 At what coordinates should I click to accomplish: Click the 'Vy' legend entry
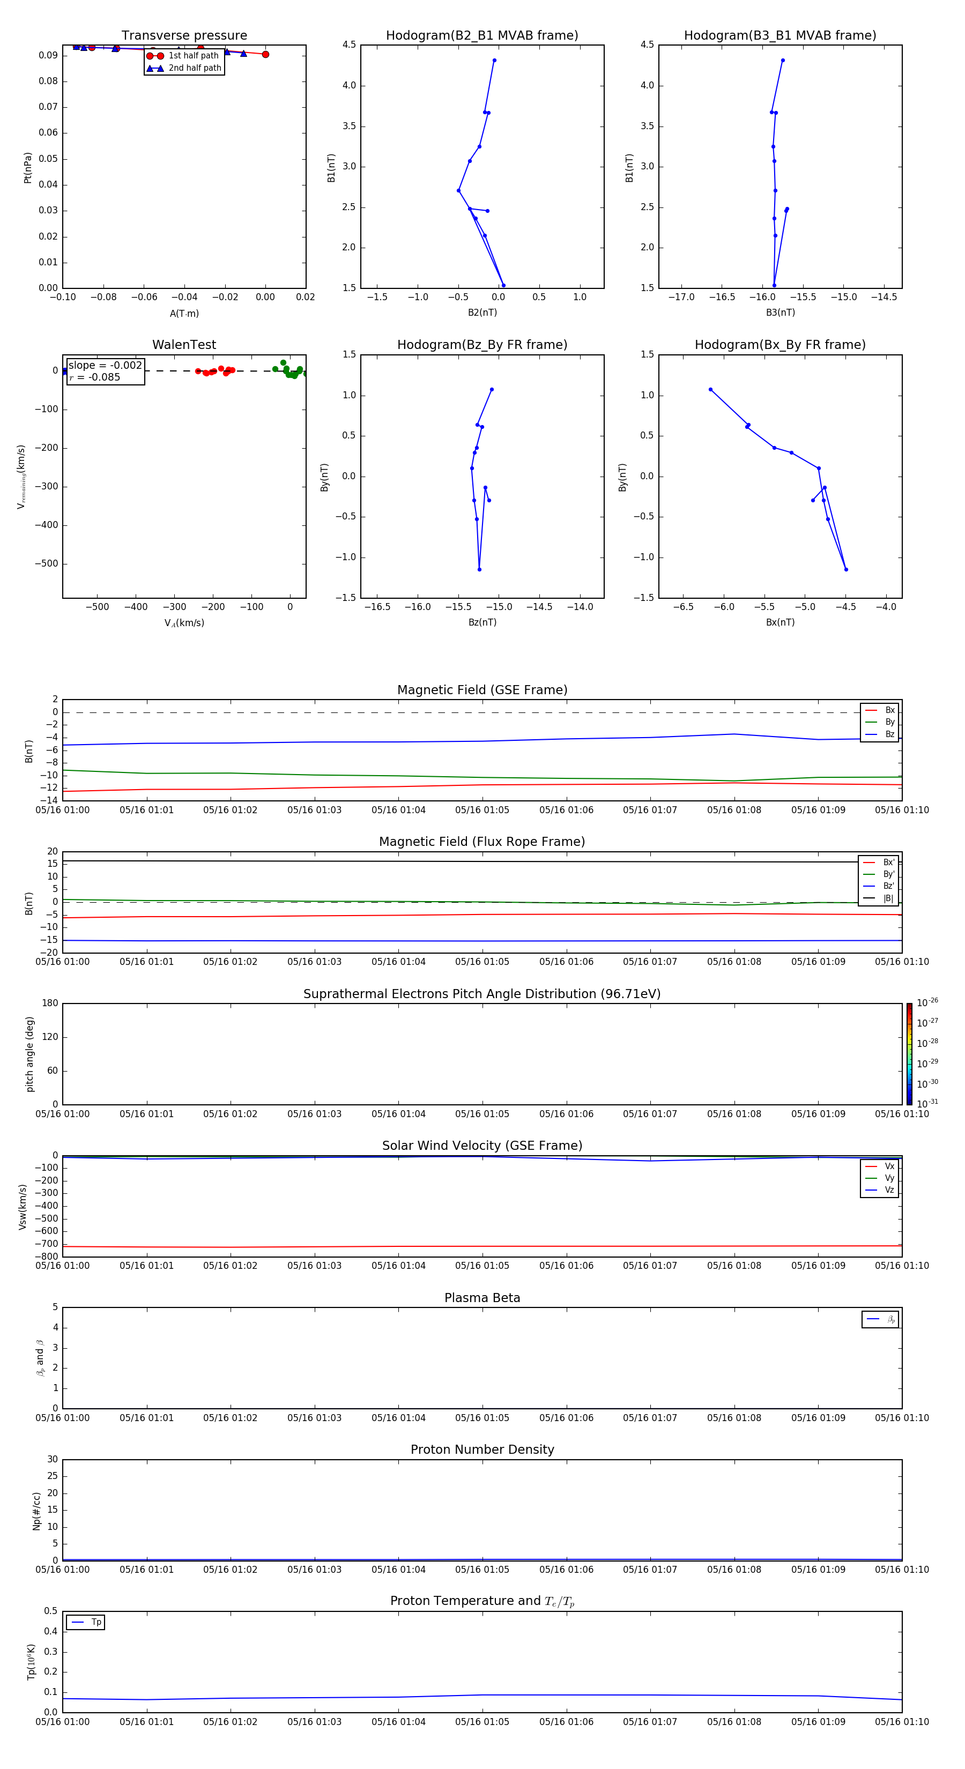(x=880, y=1178)
